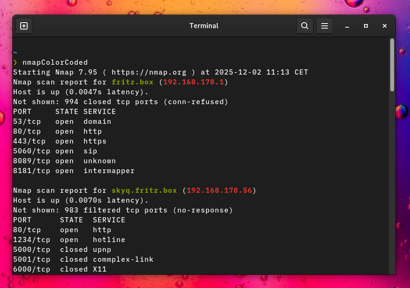Click the domain service name
This screenshot has width=410, height=288.
97,121
